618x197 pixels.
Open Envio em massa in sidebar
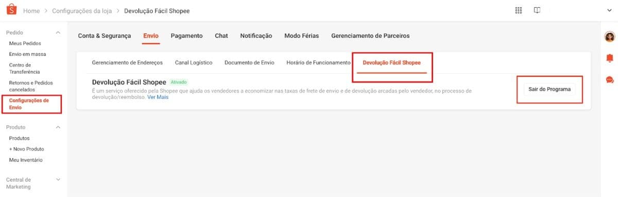(27, 54)
